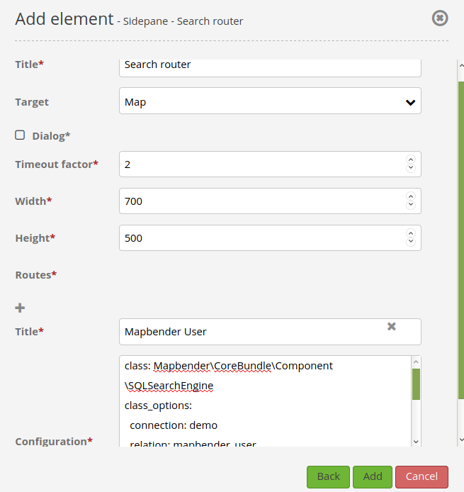This screenshot has height=492, width=464.
Task: Click the Back button
Action: (x=328, y=476)
